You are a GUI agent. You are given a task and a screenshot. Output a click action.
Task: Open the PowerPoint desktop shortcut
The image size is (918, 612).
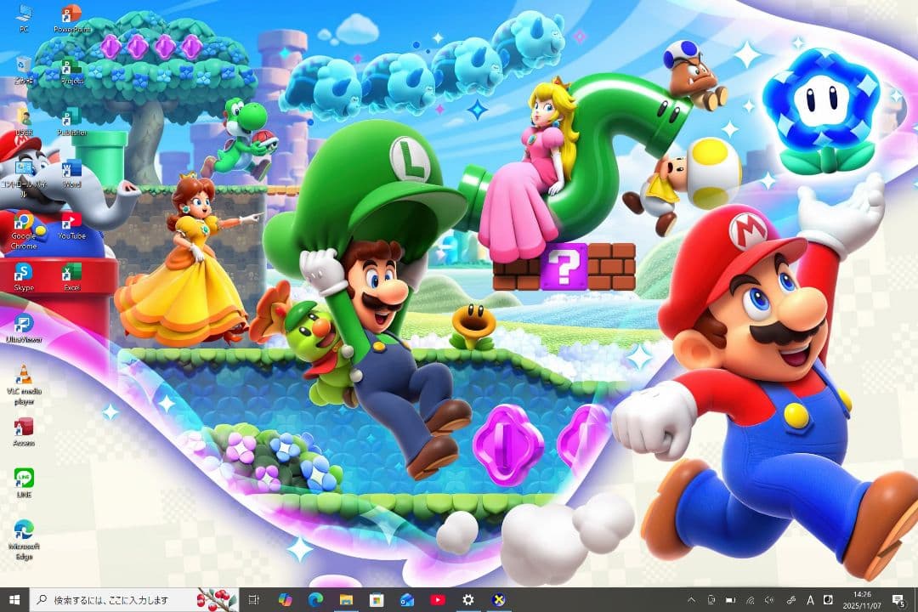pos(72,14)
